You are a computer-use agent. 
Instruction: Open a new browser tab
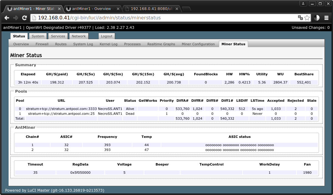coord(186,9)
